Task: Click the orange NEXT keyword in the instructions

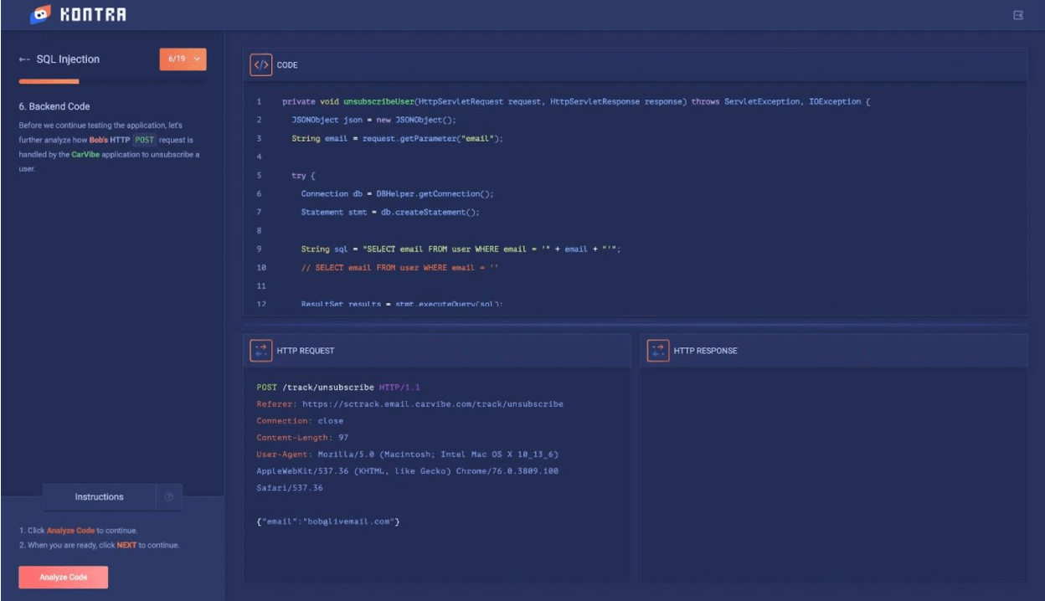Action: 126,545
